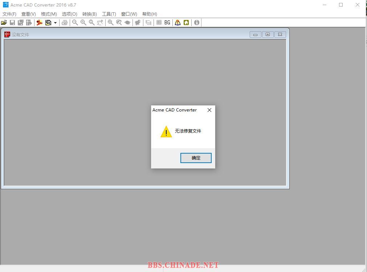Click the Zoom Previous icon
The height and width of the screenshot is (272, 367).
pyautogui.click(x=119, y=23)
